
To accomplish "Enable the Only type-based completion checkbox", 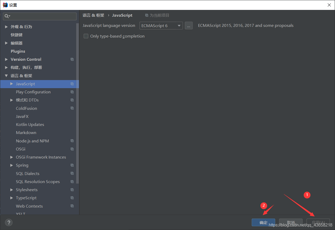I will [x=86, y=36].
